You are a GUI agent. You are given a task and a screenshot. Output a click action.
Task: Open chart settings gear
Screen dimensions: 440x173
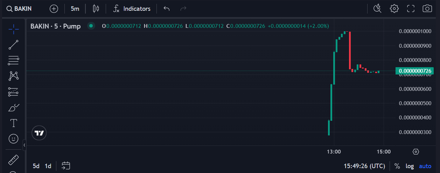[394, 8]
